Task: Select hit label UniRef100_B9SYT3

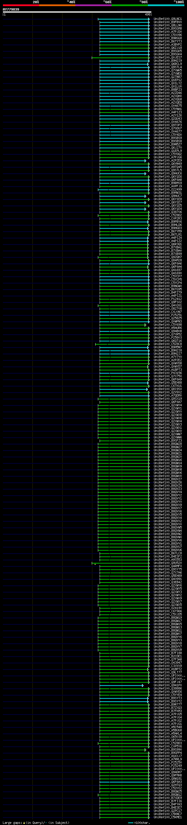Action: tap(167, 698)
